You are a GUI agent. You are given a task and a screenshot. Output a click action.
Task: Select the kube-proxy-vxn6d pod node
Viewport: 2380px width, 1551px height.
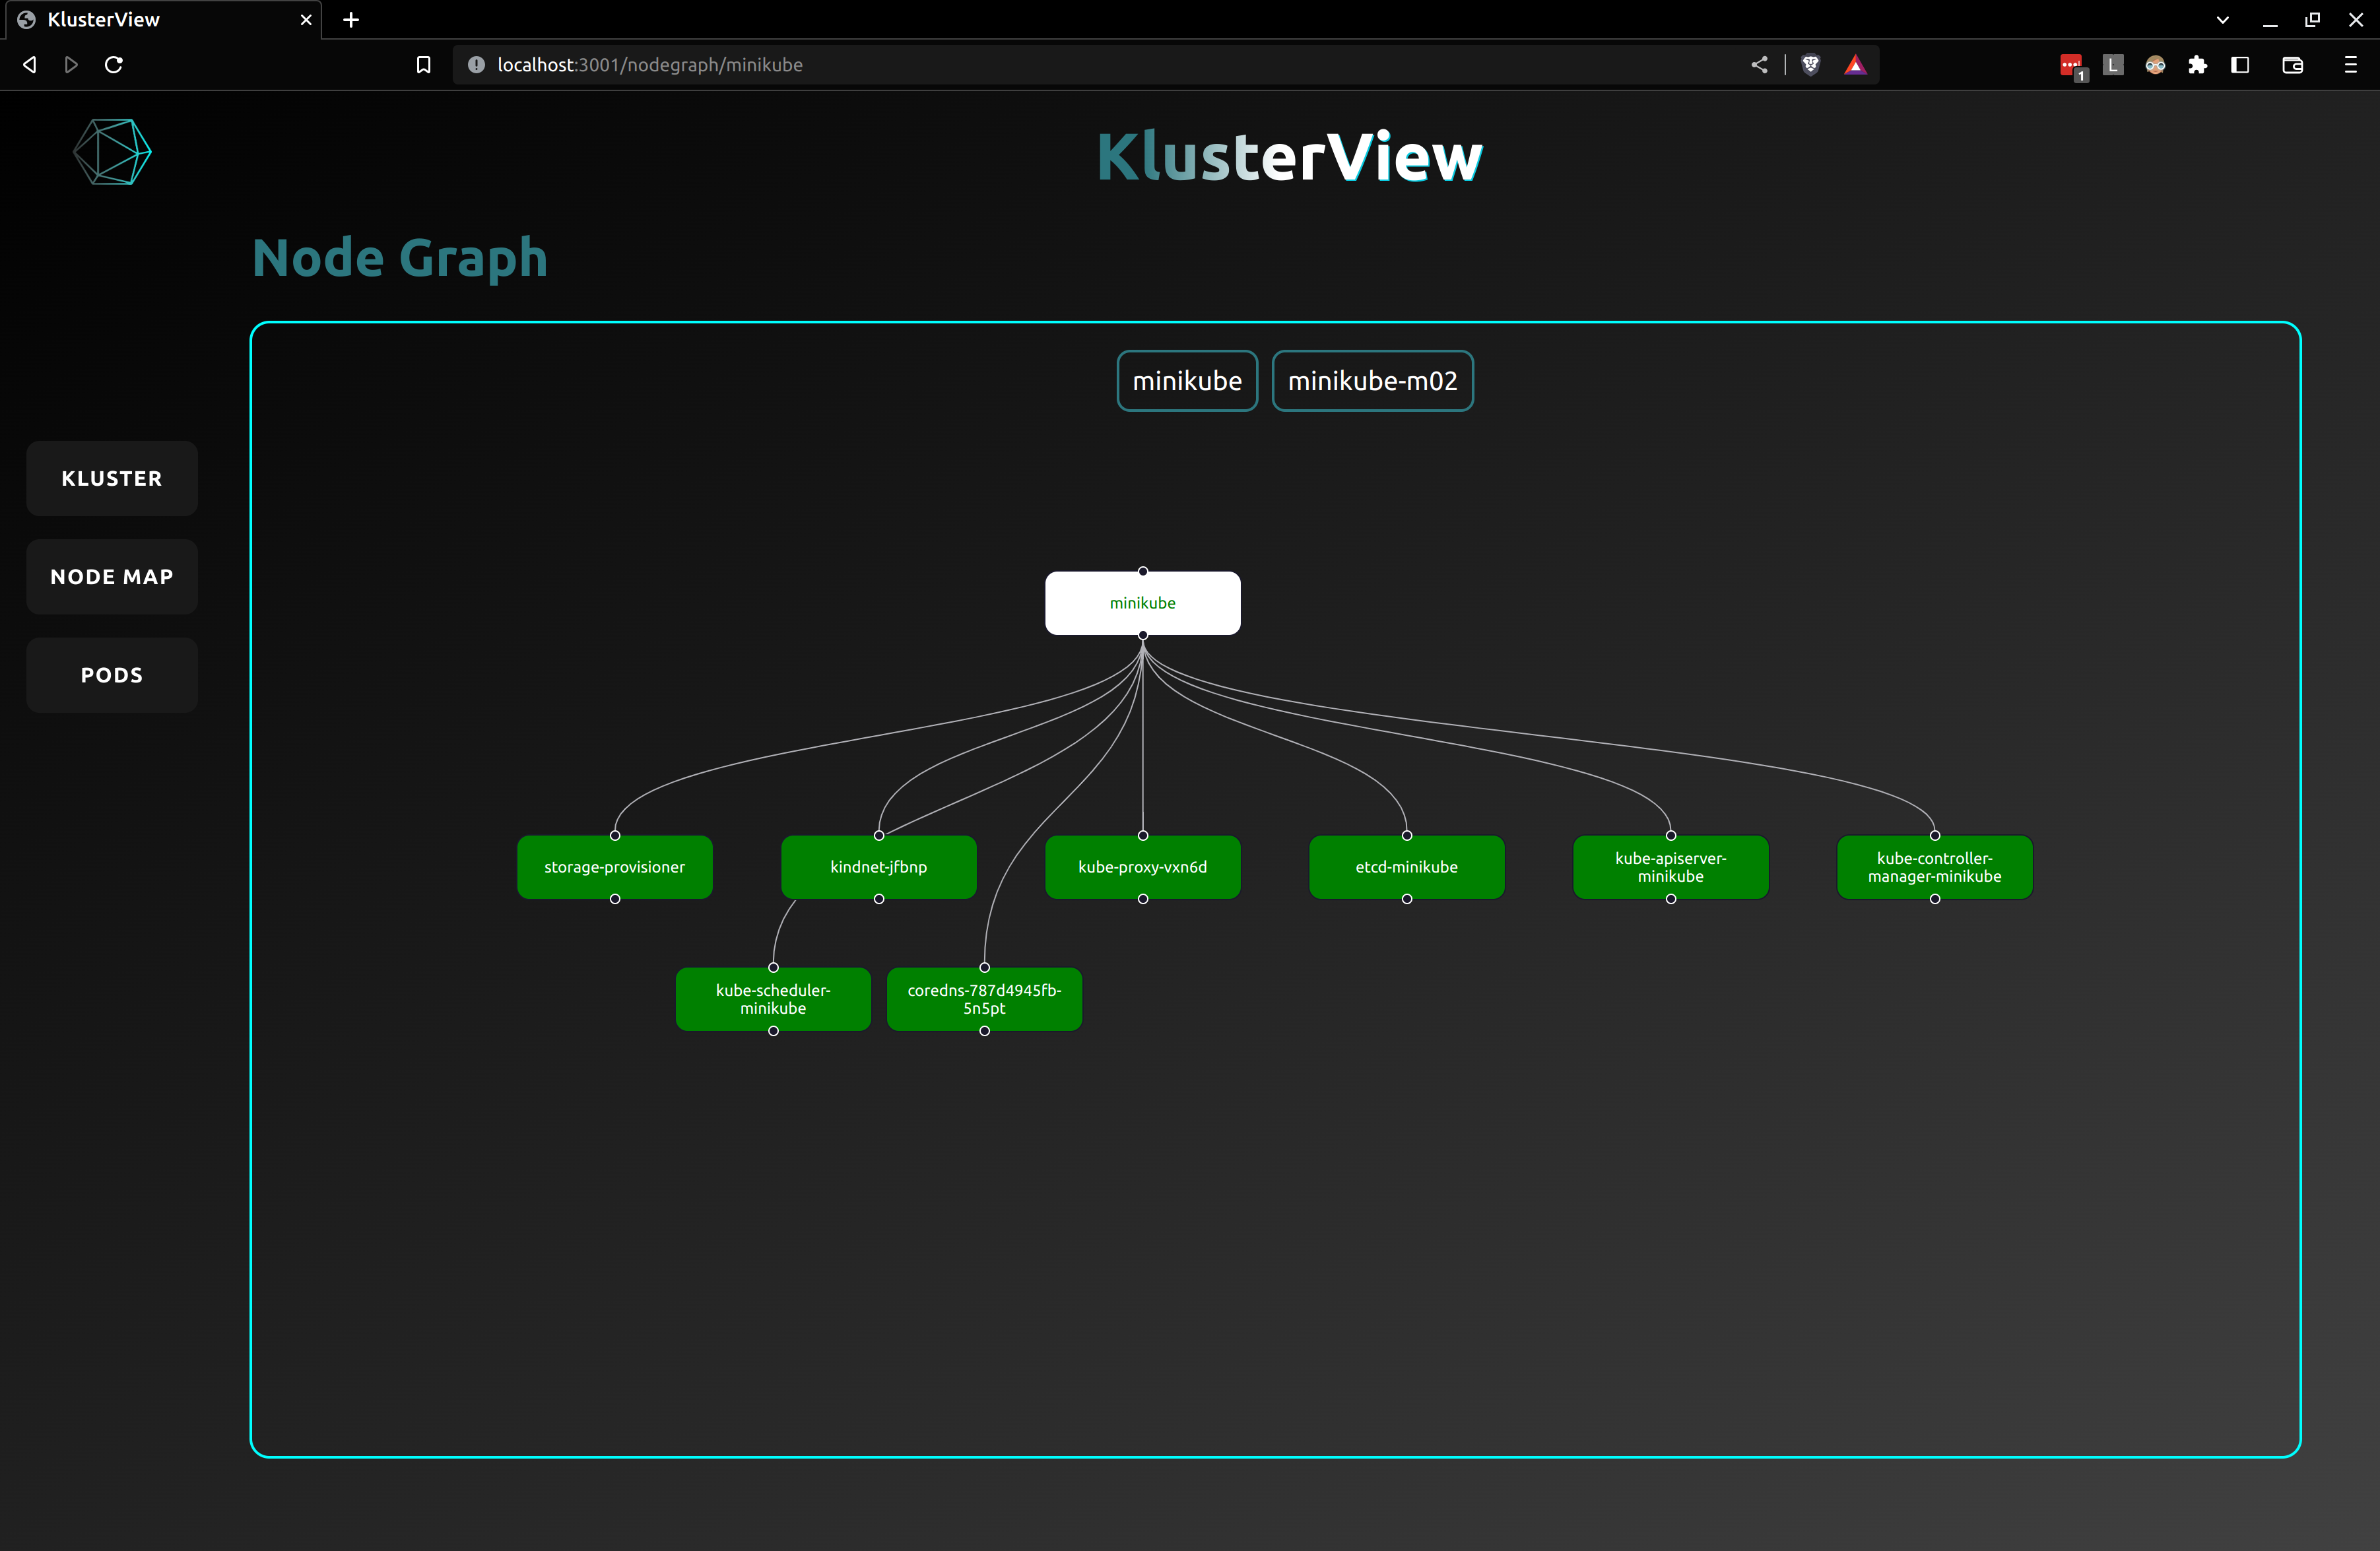pyautogui.click(x=1143, y=867)
